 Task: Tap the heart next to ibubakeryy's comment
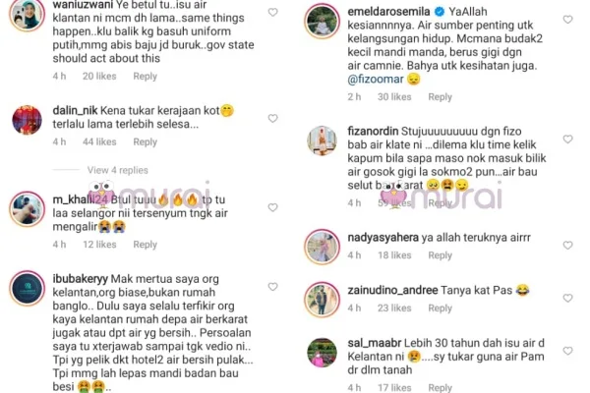(272, 287)
